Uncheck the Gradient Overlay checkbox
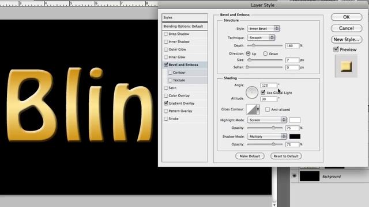Image resolution: width=369 pixels, height=207 pixels. [166, 103]
